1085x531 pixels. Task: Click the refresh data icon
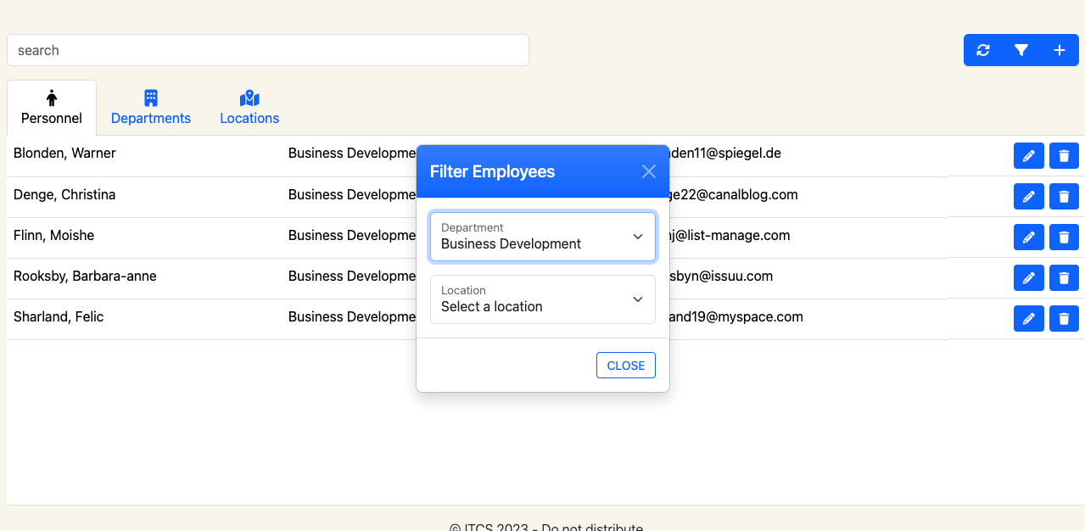tap(982, 50)
